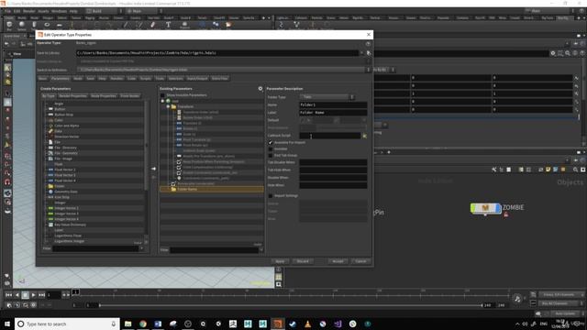Jump to first frame on the playbar
587x330 pixels.
(8, 295)
